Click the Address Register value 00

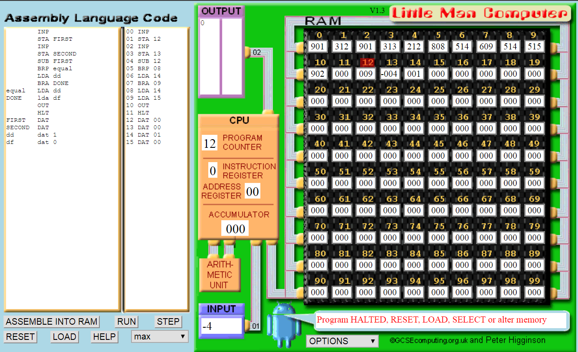[253, 191]
